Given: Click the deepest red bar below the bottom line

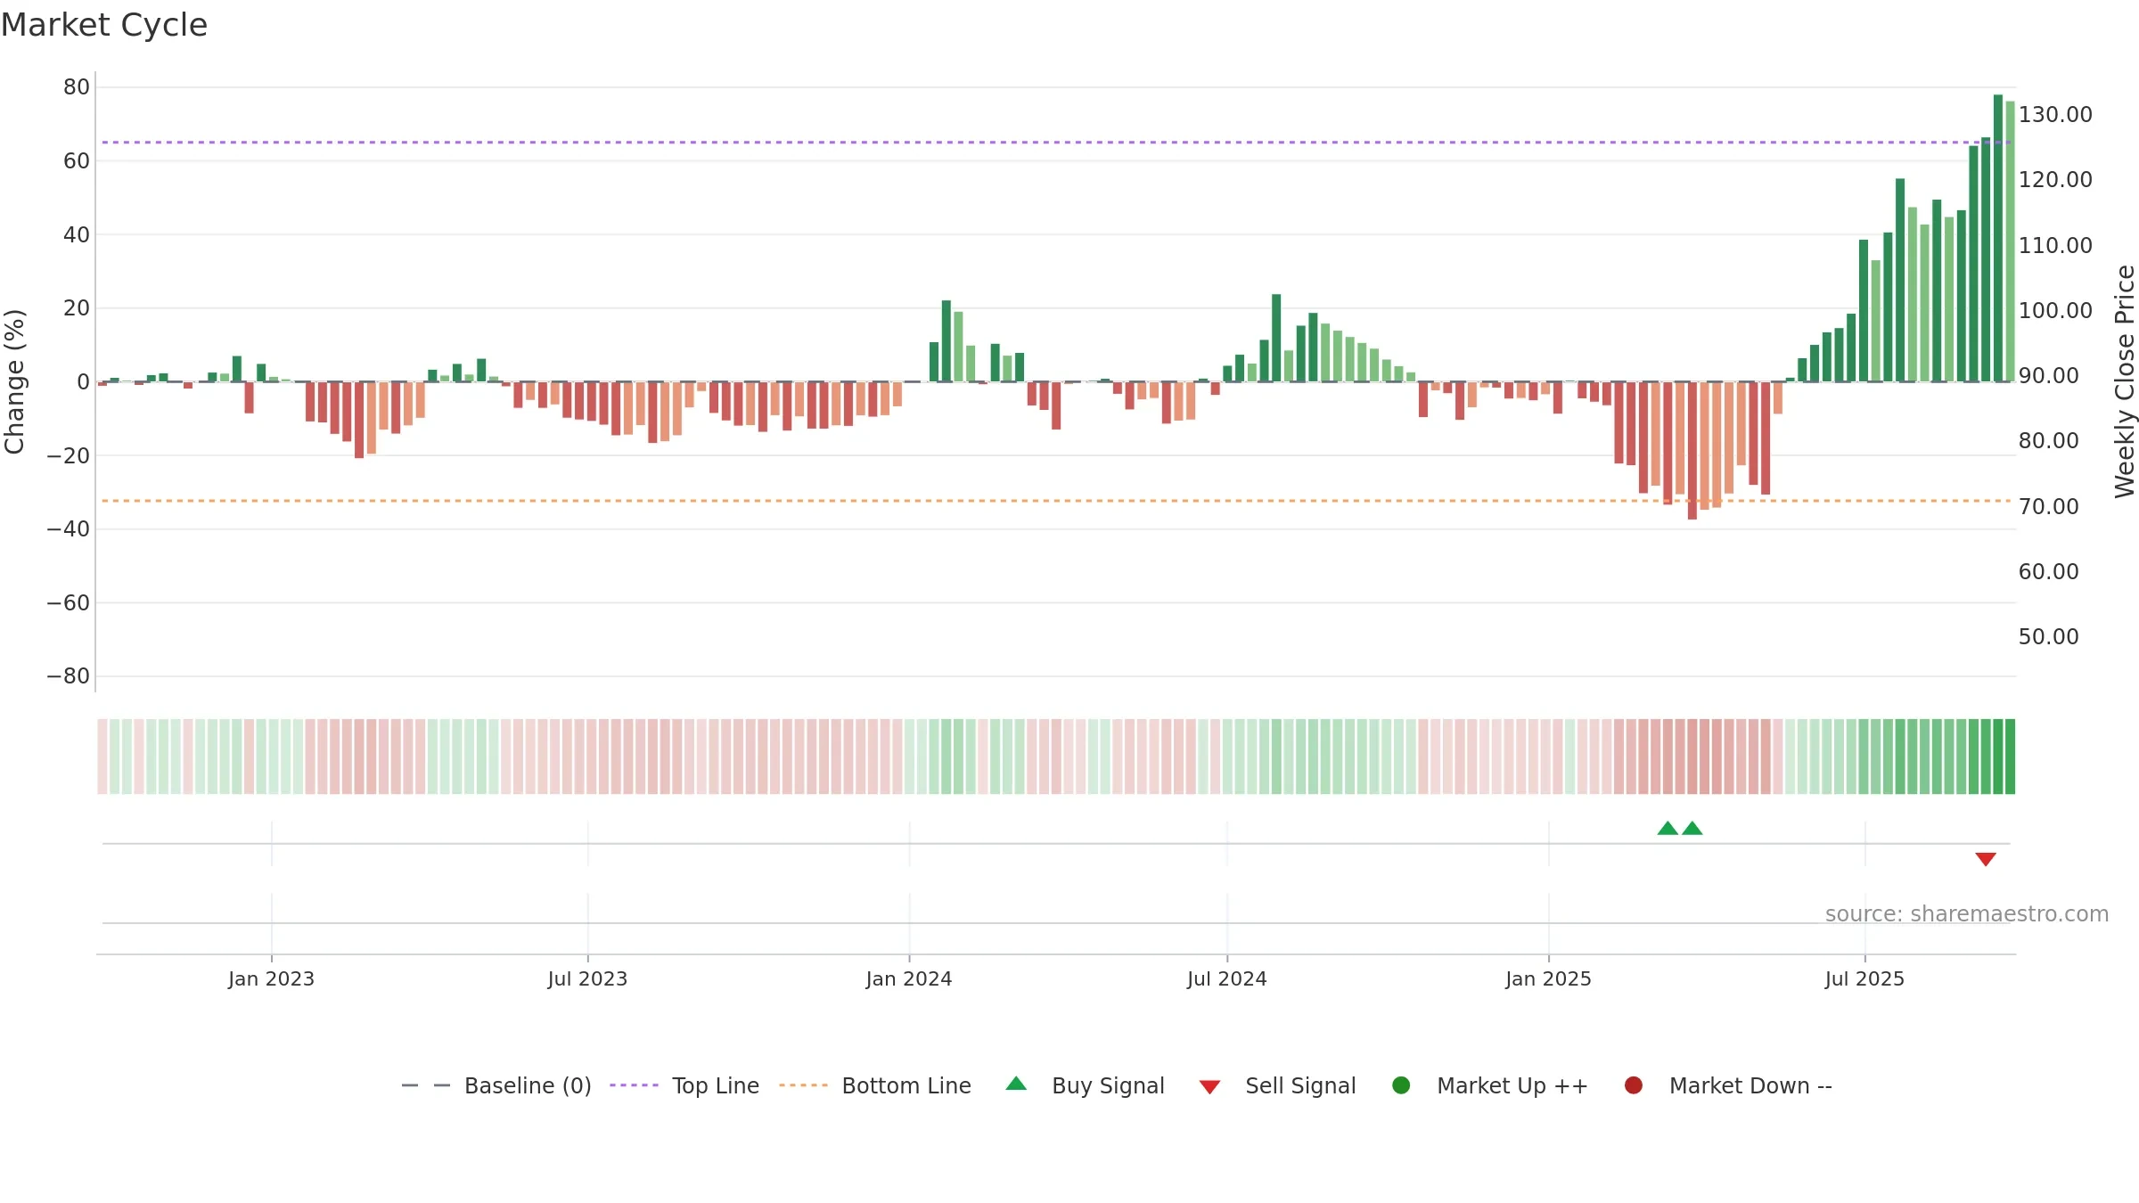Looking at the screenshot, I should click(x=1692, y=451).
